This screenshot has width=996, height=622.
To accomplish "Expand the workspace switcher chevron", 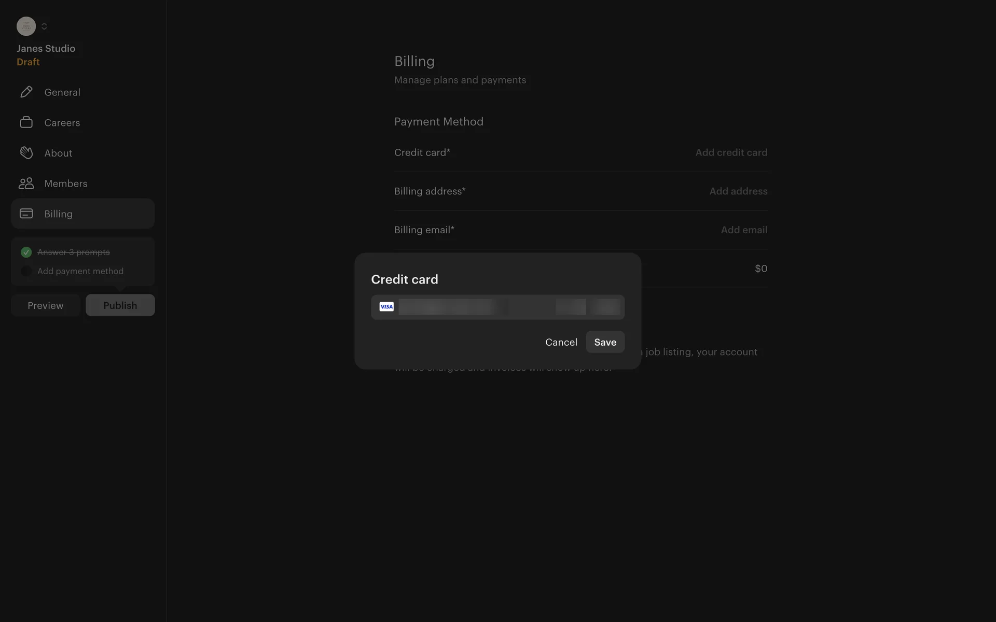I will 44,26.
